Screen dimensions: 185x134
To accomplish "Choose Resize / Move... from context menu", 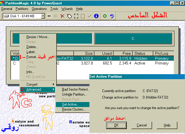I will click(38, 37).
